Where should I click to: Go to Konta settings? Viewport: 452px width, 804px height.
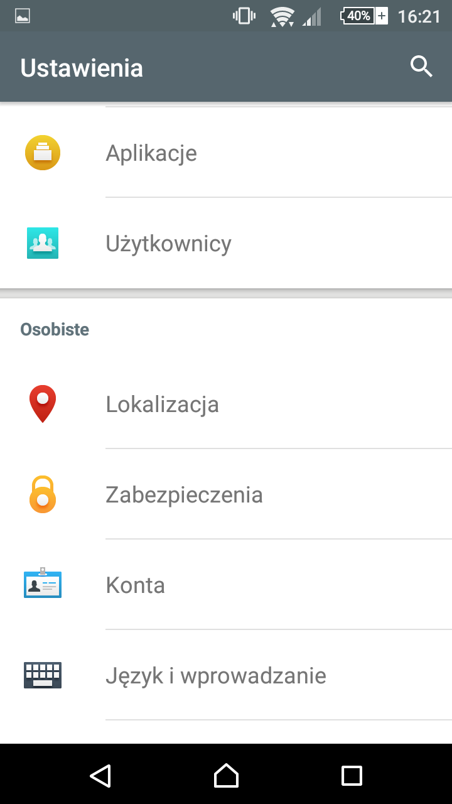[x=136, y=585]
